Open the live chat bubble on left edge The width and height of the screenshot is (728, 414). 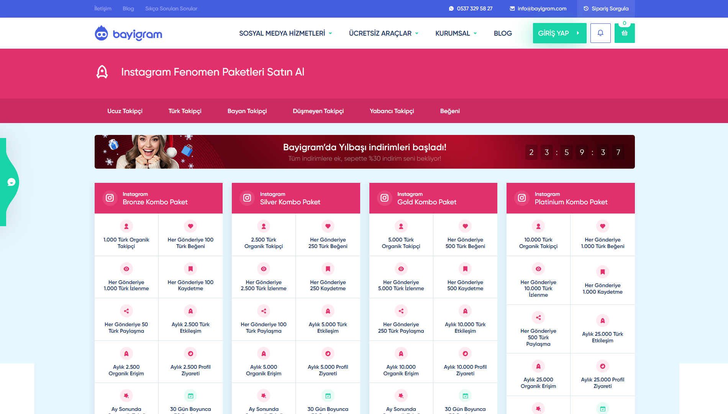pos(11,182)
